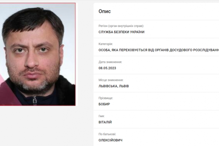Click the "Регіон (орган внутрішніх справ)" label

tap(121, 26)
